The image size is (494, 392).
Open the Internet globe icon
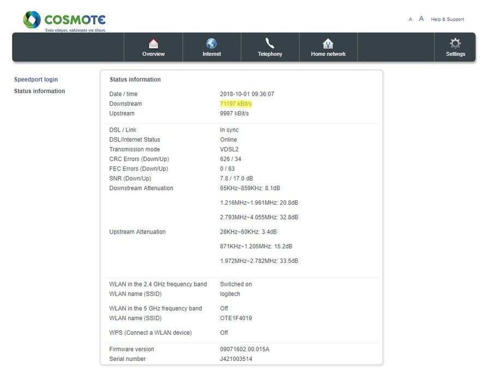(x=212, y=44)
